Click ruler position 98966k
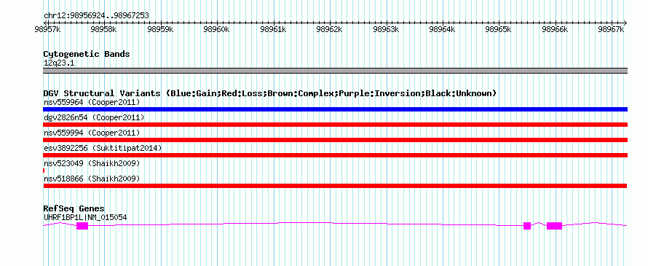This screenshot has height=266, width=648. [x=556, y=29]
